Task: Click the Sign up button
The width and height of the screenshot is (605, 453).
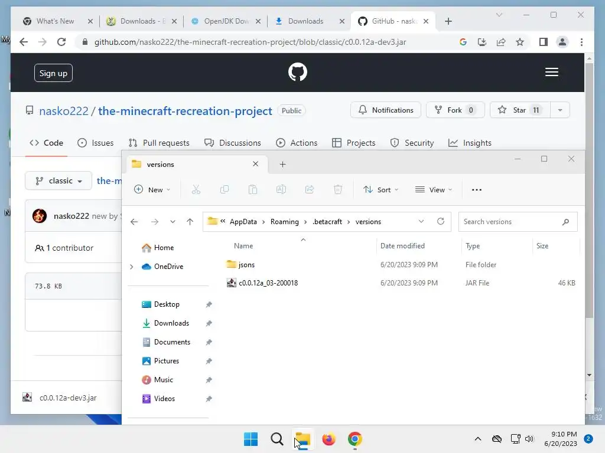Action: (53, 73)
